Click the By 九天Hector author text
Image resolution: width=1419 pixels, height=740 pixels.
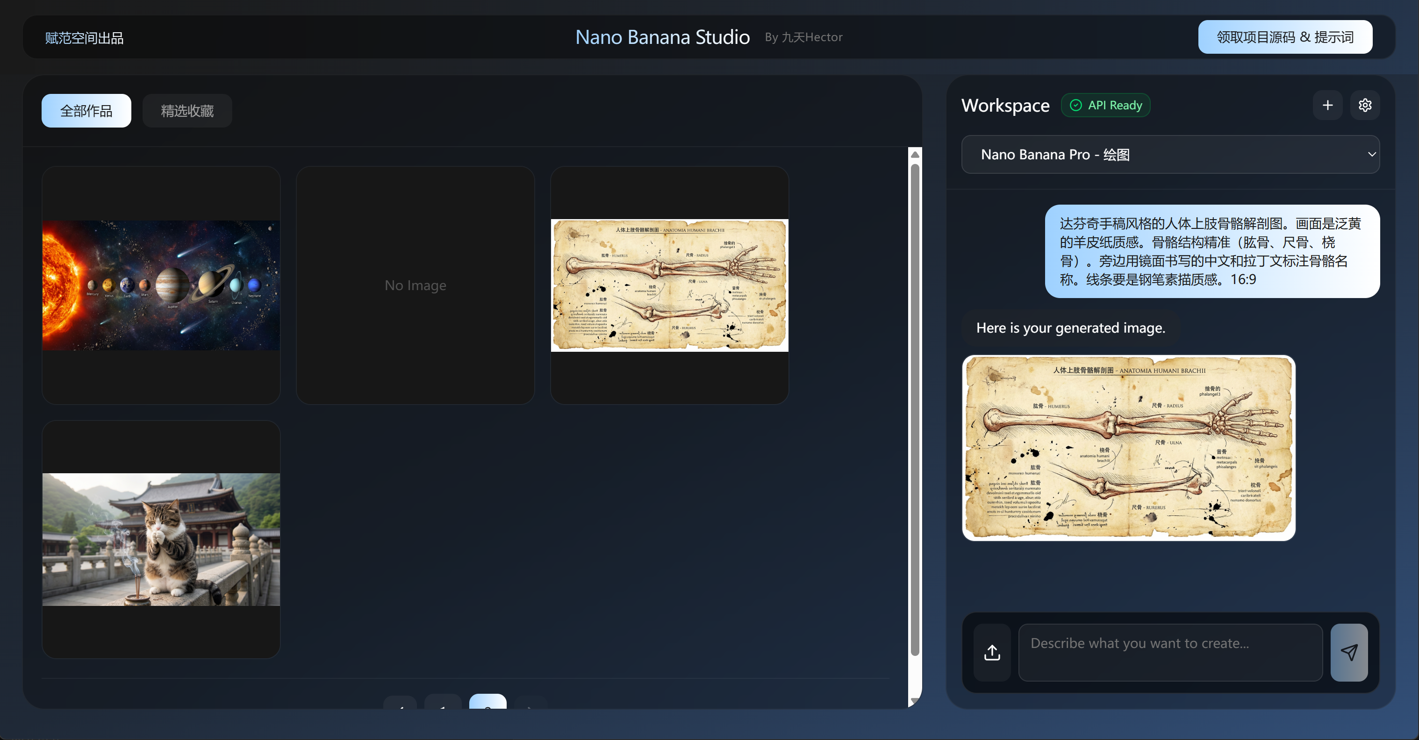(803, 37)
